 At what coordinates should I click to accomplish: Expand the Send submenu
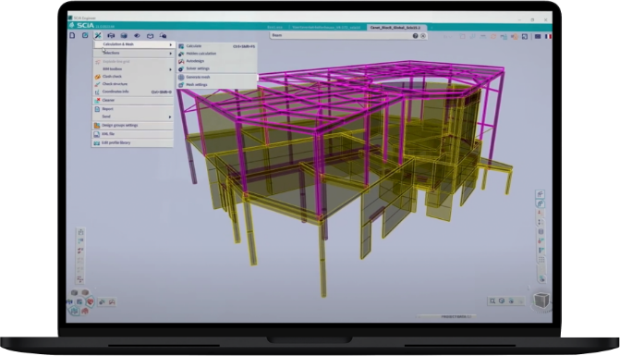[x=133, y=117]
